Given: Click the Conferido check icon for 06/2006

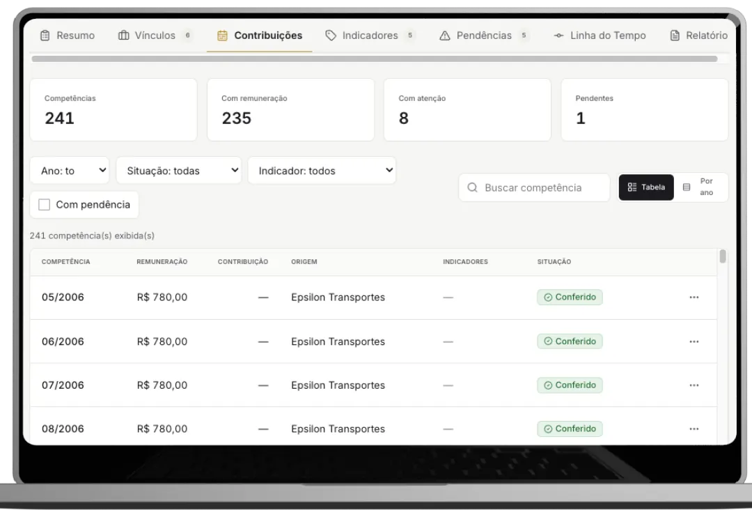Looking at the screenshot, I should [x=548, y=341].
